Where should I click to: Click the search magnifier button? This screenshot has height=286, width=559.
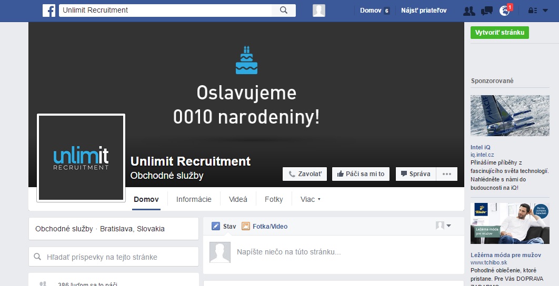pos(283,10)
